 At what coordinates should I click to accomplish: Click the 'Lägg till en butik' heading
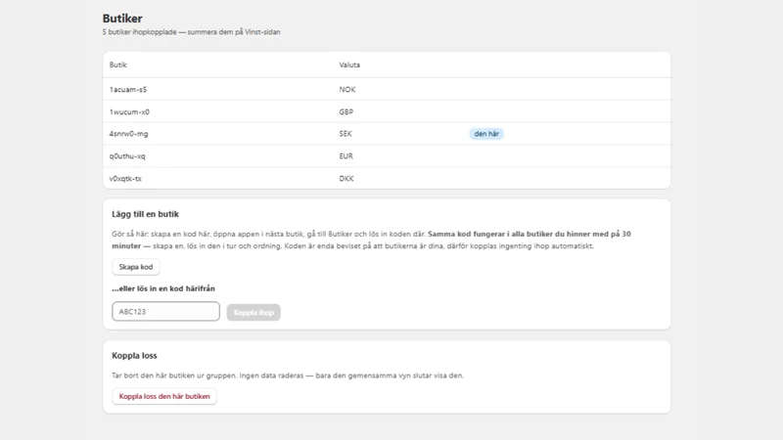pos(145,214)
